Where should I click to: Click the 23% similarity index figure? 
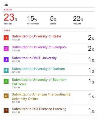coord(10,17)
